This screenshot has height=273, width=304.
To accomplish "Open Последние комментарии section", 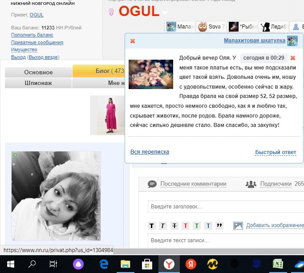I will tap(193, 184).
